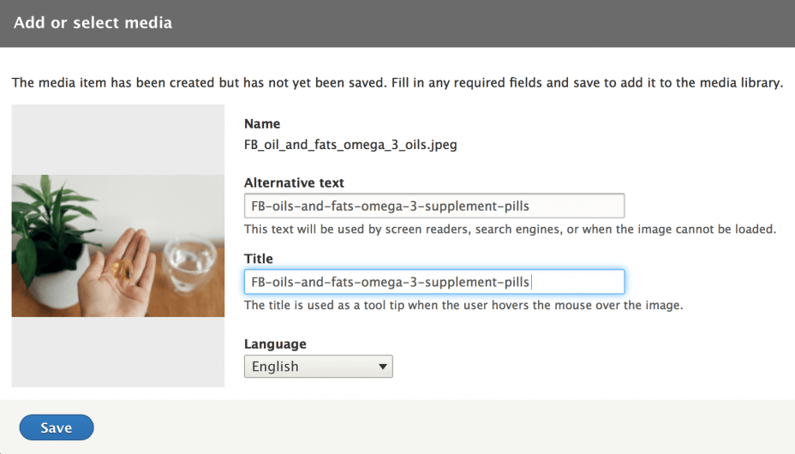Screen dimensions: 795x454
Task: Click the glass of water in preview
Action: (x=189, y=264)
